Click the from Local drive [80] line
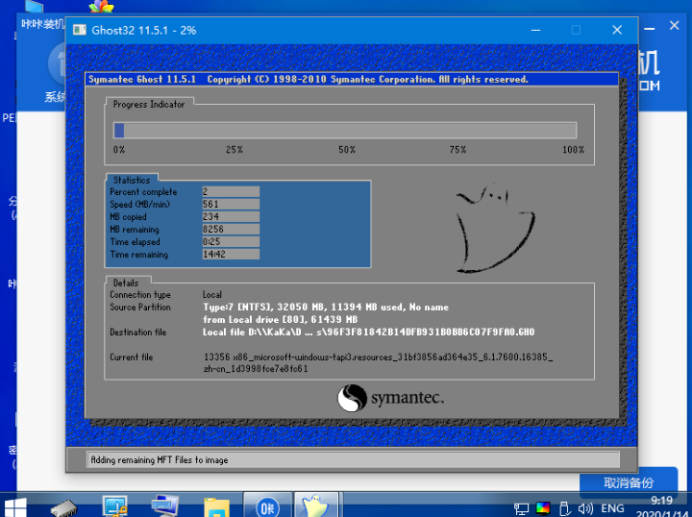This screenshot has height=517, width=692. click(281, 319)
